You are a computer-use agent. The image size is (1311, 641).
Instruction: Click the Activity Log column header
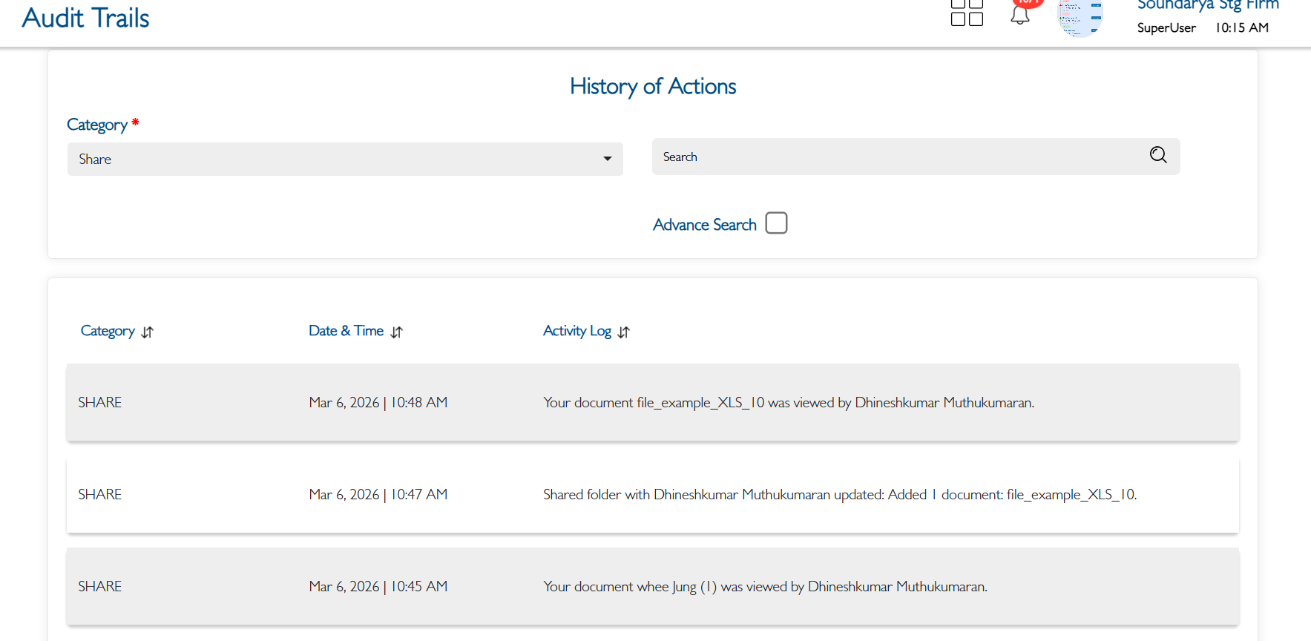click(576, 331)
